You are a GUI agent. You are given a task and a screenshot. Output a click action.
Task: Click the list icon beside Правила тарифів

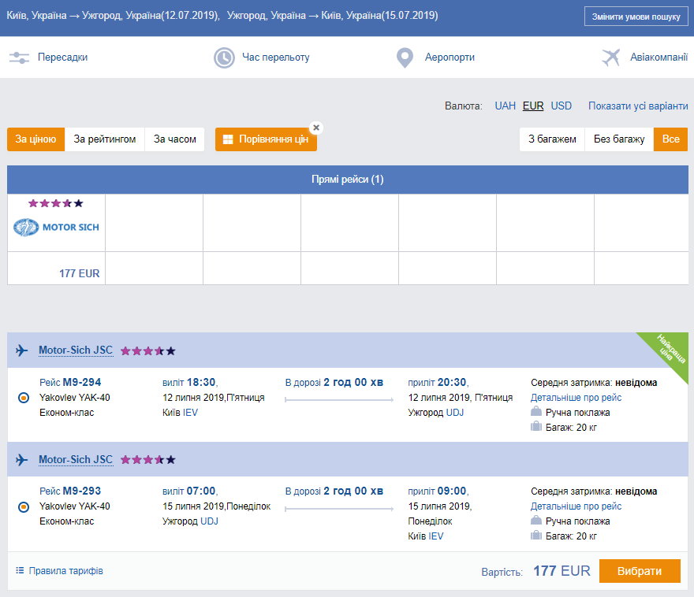click(20, 570)
